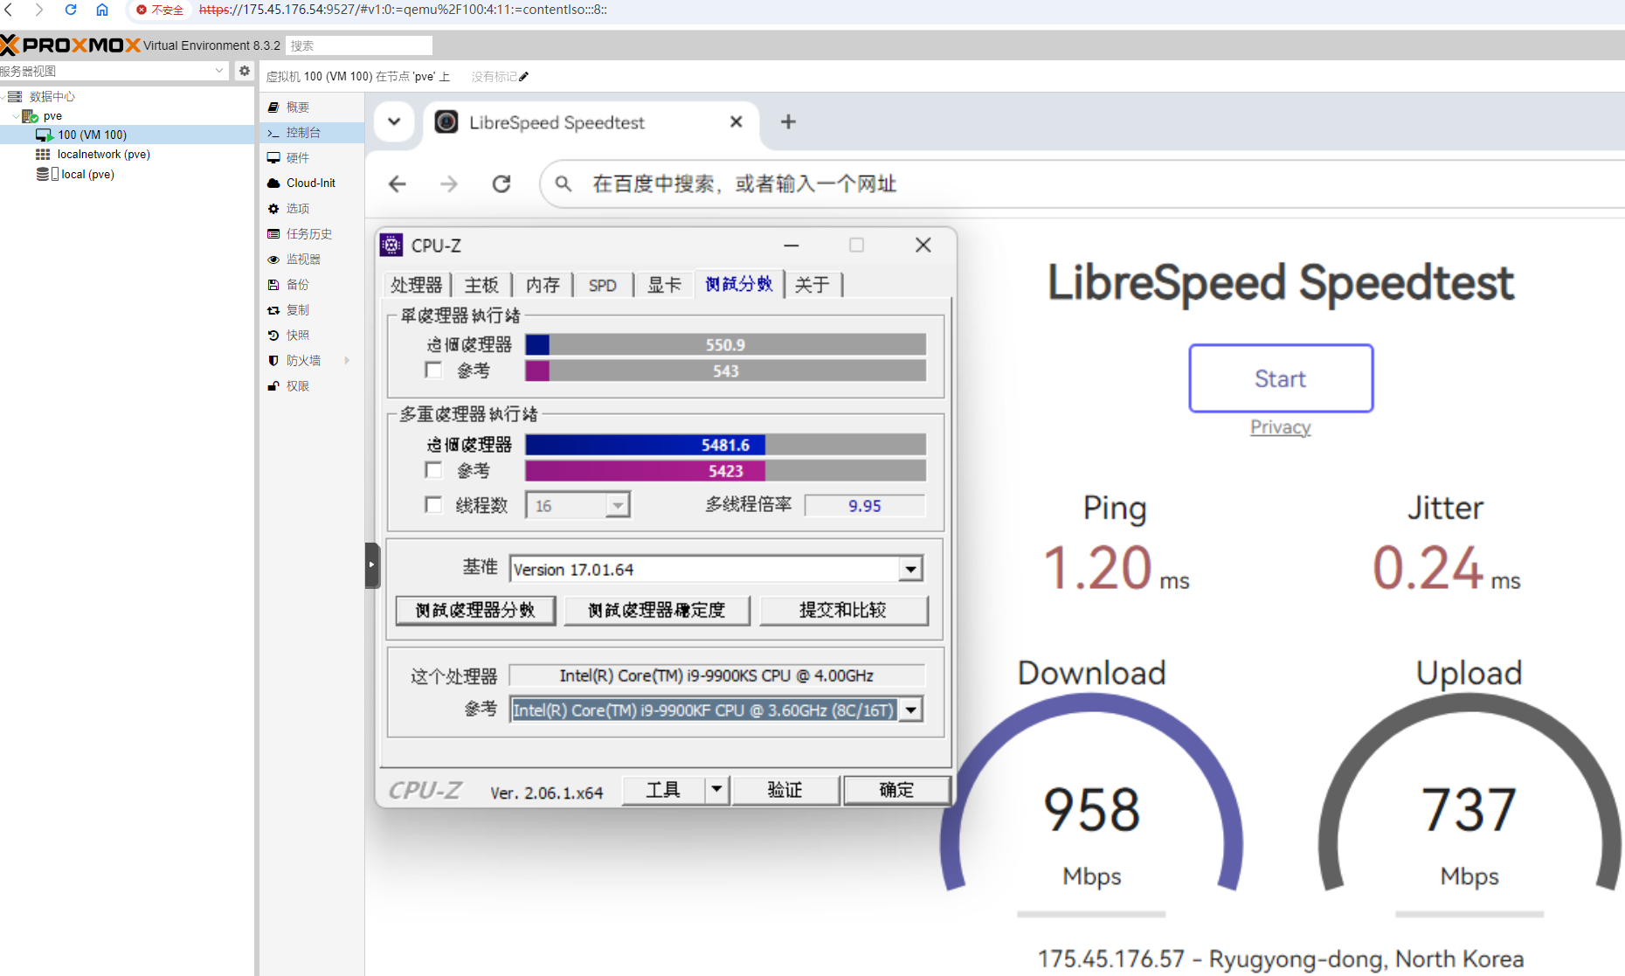Open the guest browser tab list chevron

pyautogui.click(x=394, y=122)
